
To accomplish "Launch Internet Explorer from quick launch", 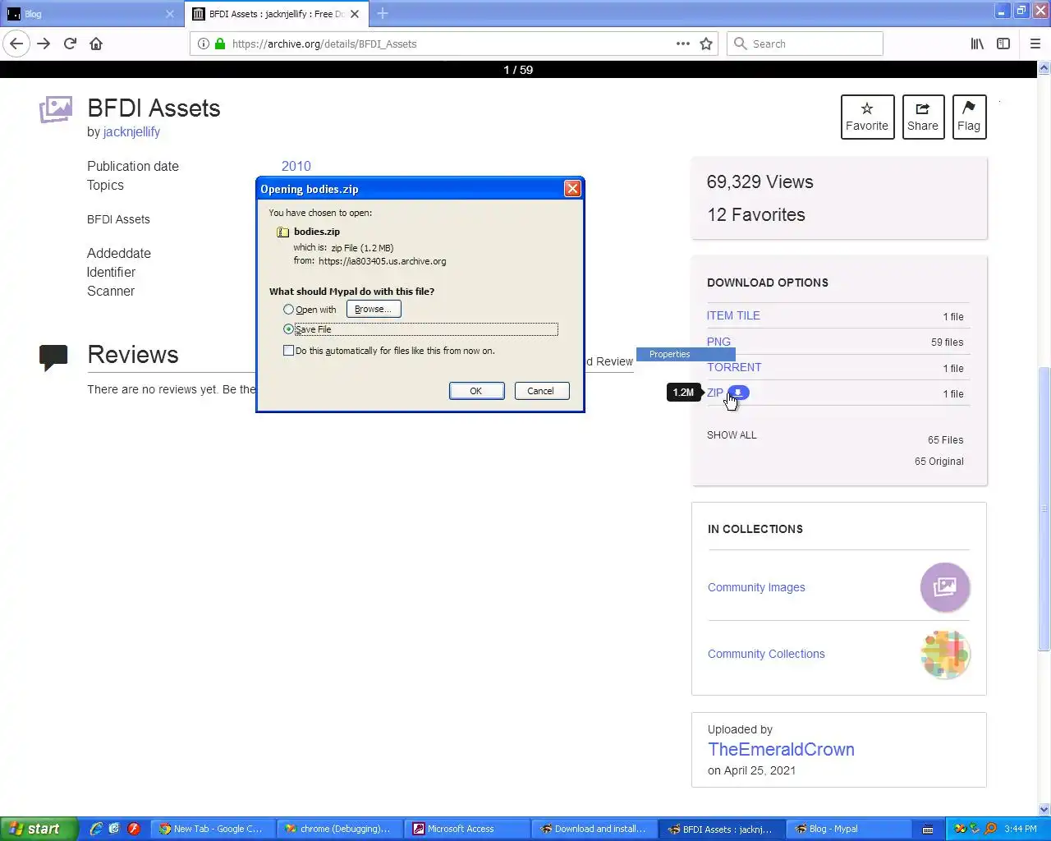I will click(x=96, y=829).
